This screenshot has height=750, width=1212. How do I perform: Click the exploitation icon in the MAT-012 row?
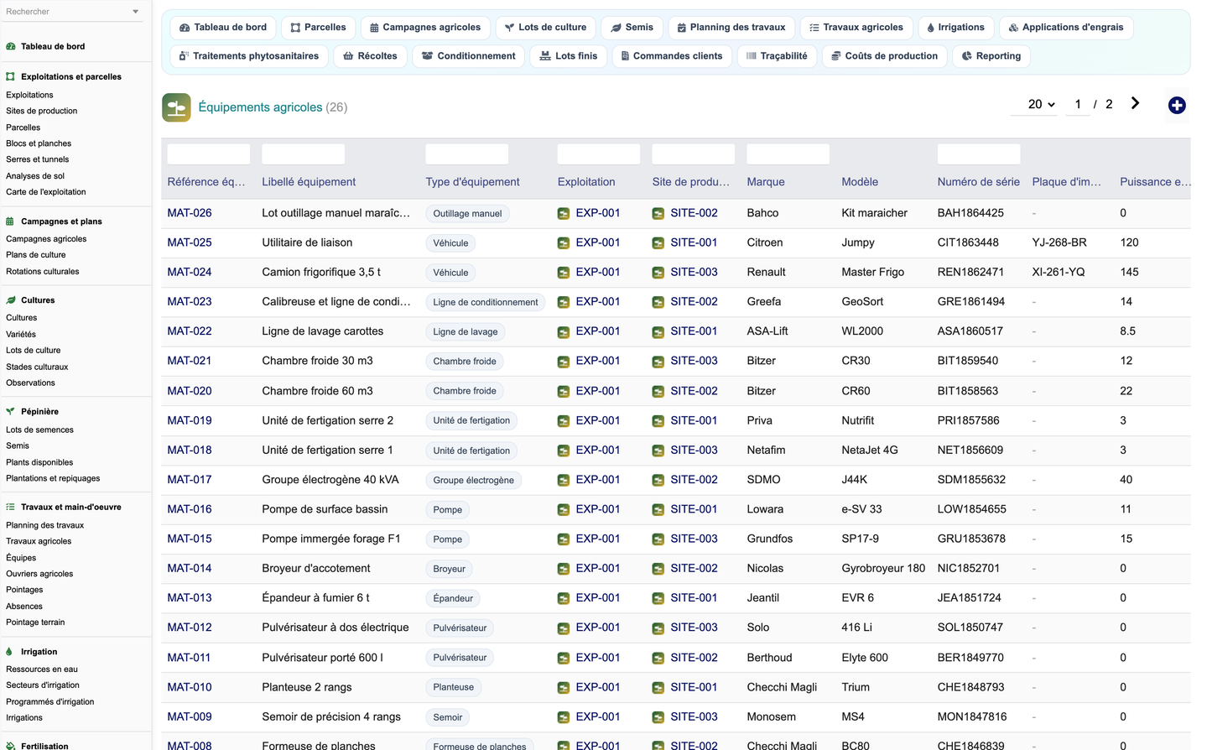pyautogui.click(x=564, y=628)
